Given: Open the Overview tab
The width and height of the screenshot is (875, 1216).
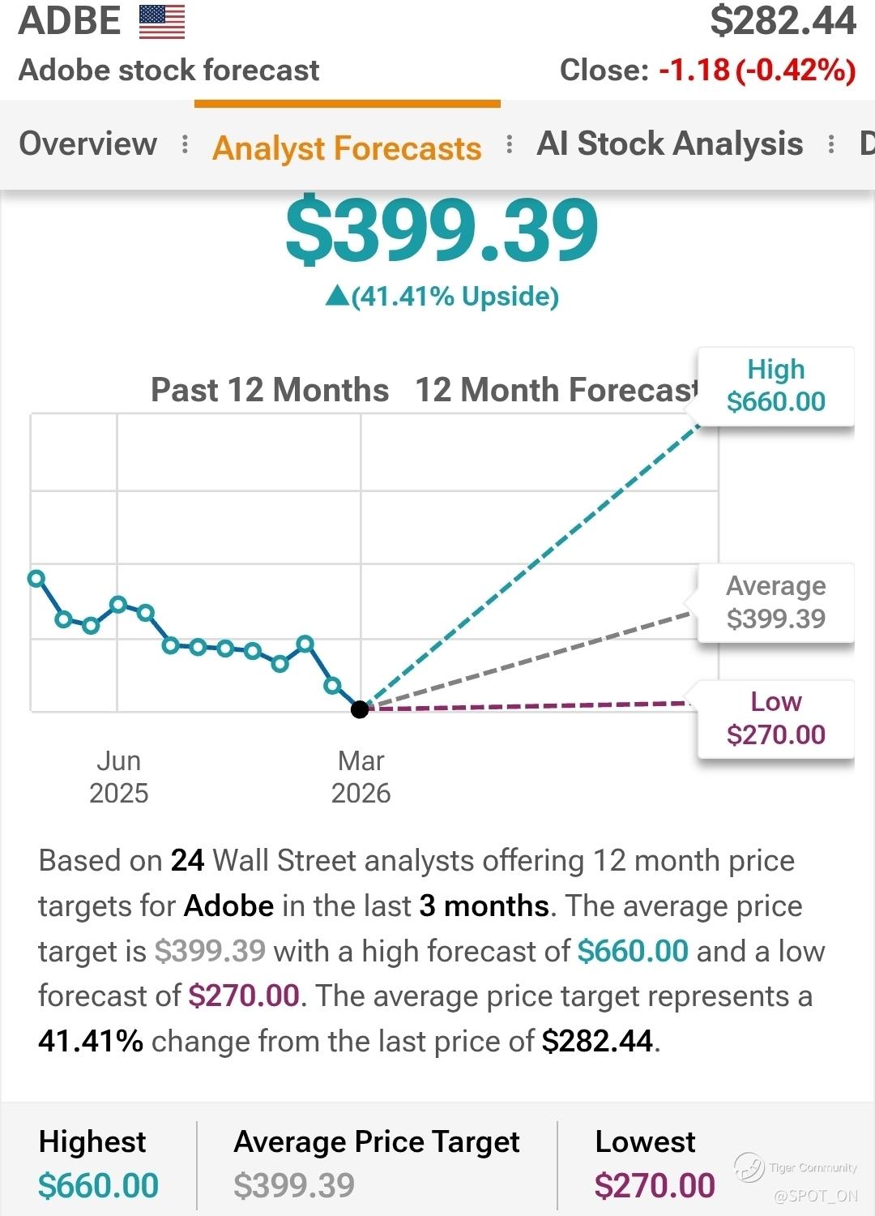Looking at the screenshot, I should point(87,144).
